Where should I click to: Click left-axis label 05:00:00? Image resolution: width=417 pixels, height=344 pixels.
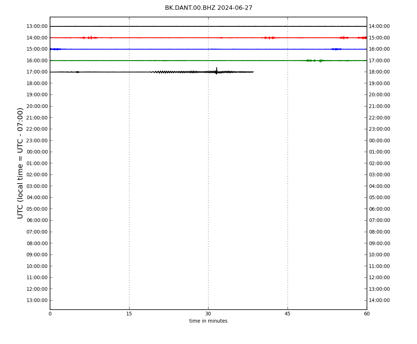click(x=37, y=209)
